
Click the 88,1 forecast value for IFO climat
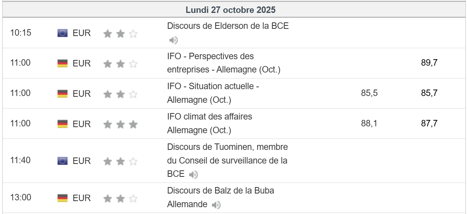point(369,123)
